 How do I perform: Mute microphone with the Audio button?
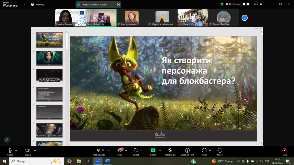tap(10, 152)
